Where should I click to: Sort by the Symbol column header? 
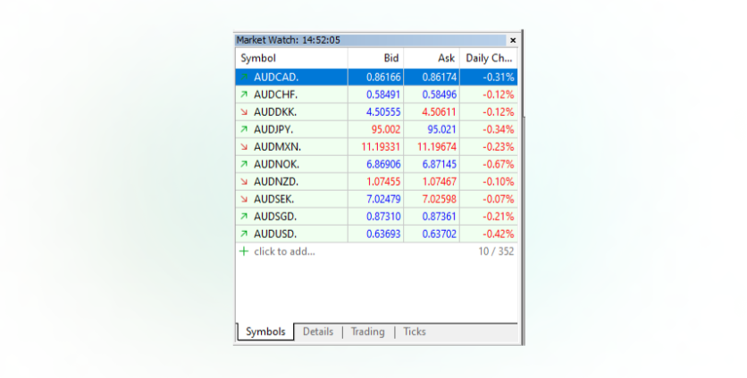click(258, 58)
